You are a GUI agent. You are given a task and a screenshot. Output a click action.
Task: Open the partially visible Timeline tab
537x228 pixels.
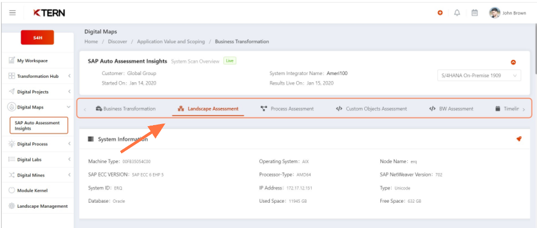click(x=507, y=108)
